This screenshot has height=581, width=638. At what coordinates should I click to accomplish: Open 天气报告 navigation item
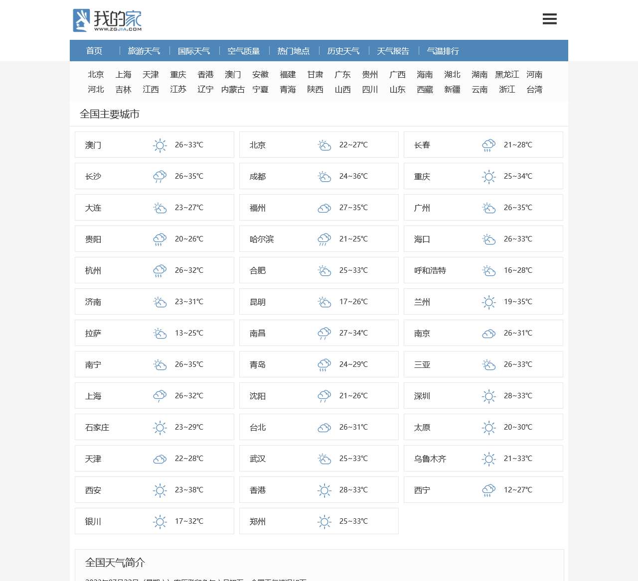click(x=393, y=51)
